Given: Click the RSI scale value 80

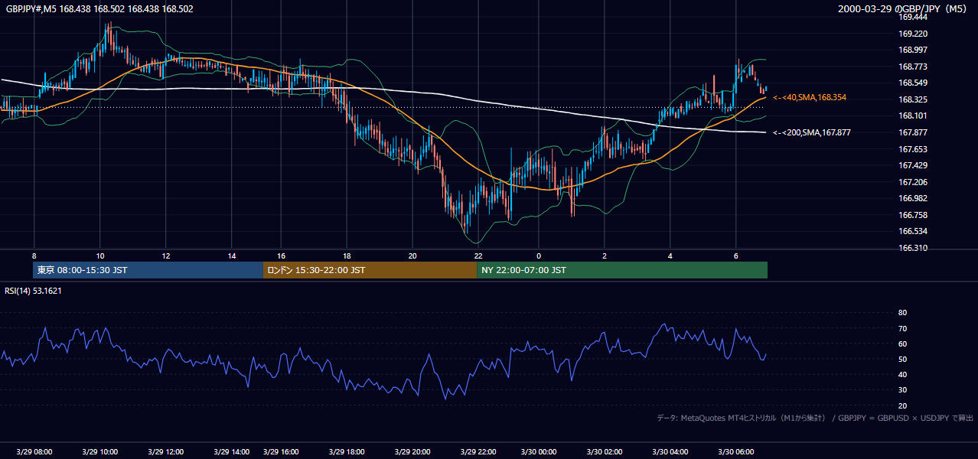Looking at the screenshot, I should coord(902,313).
